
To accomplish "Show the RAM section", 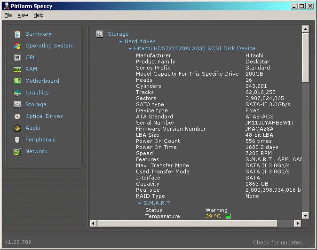I will [31, 69].
